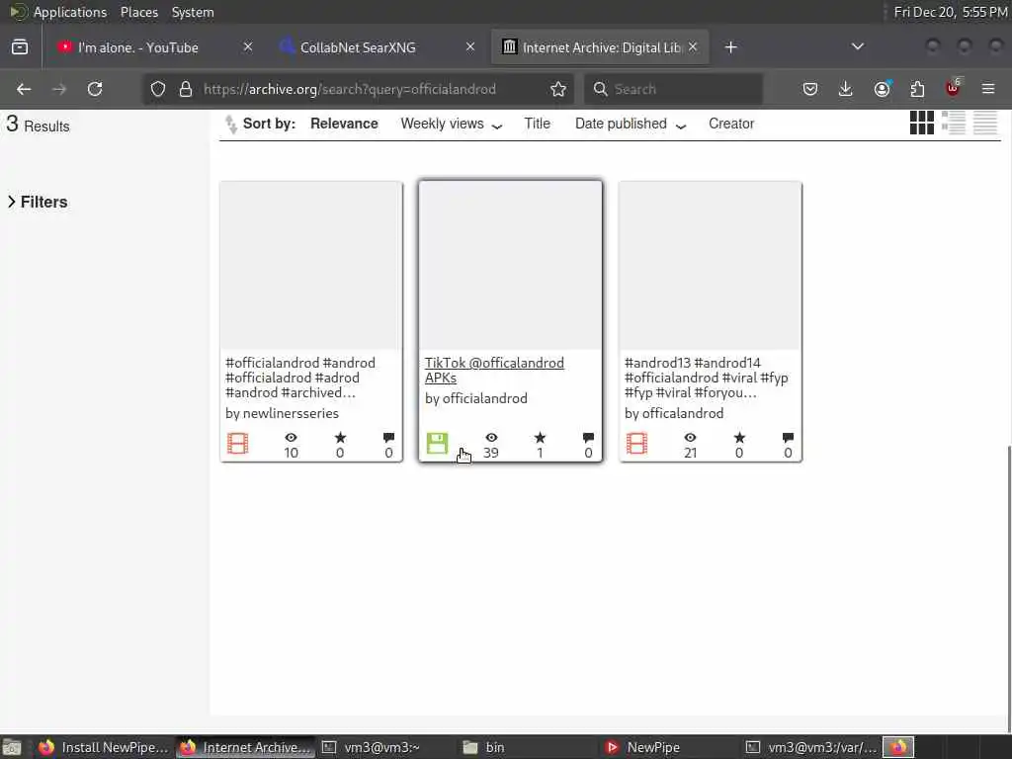The width and height of the screenshot is (1012, 759).
Task: Open the Places menu
Action: (x=138, y=12)
